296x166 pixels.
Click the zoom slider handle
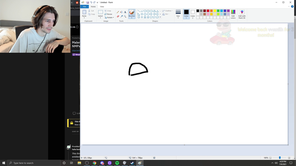coord(280,158)
